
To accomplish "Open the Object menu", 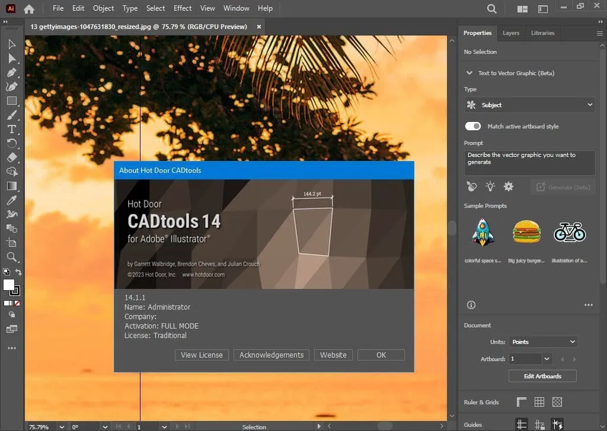I will click(103, 8).
